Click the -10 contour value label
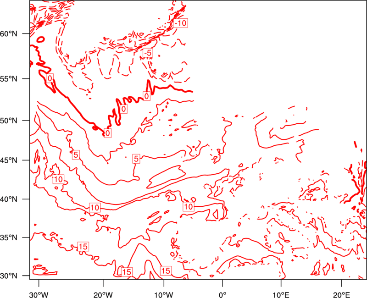This screenshot has width=367, height=298. coord(181,23)
